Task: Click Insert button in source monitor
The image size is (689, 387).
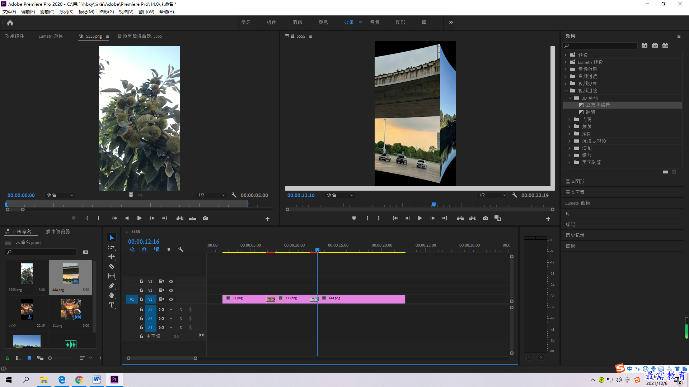Action: [180, 218]
